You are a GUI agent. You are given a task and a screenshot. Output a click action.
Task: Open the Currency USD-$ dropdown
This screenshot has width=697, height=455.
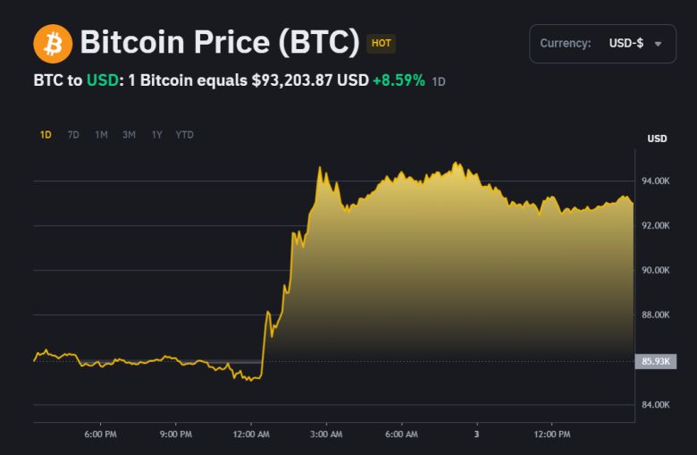(602, 44)
